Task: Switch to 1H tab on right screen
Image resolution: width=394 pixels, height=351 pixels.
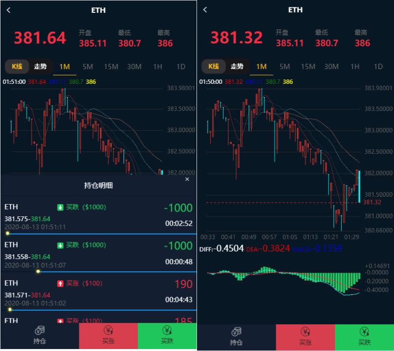Action: pos(355,67)
